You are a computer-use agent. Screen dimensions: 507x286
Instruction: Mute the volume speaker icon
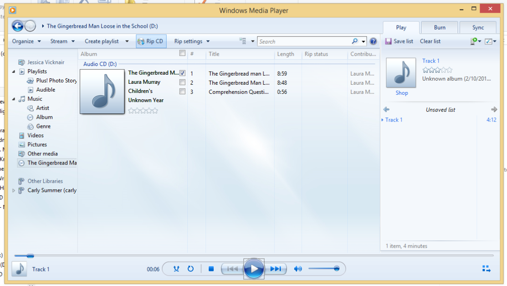298,269
